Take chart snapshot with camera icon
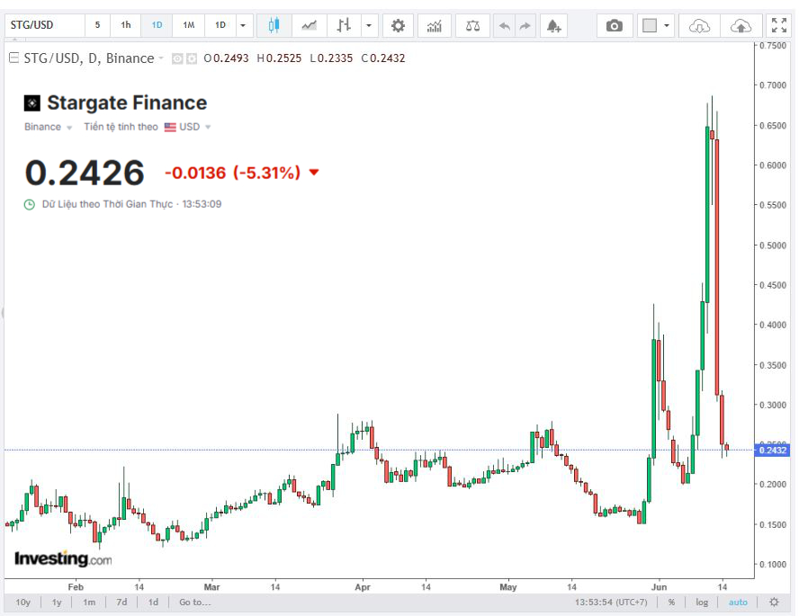Viewport: 799px width, 616px height. (615, 25)
